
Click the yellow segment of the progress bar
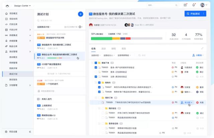pos(116,39)
